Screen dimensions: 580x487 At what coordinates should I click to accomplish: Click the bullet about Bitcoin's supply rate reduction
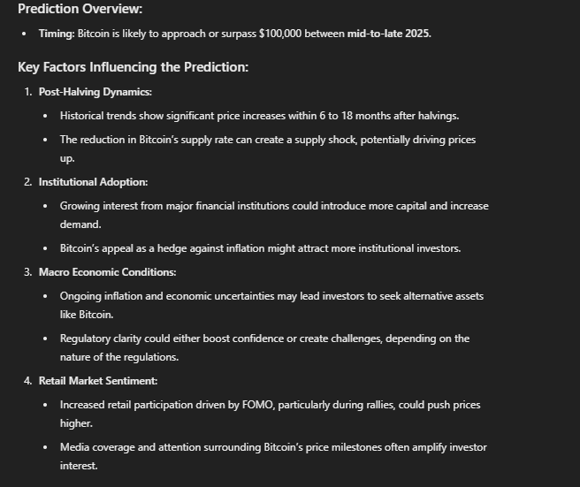coord(265,140)
